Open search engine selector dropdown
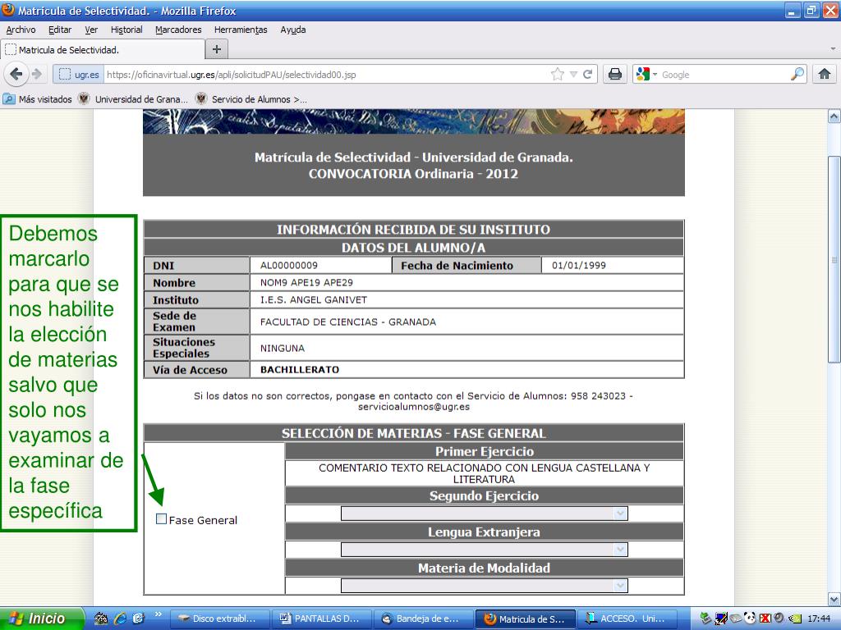Screen dimensions: 841x630 point(647,75)
